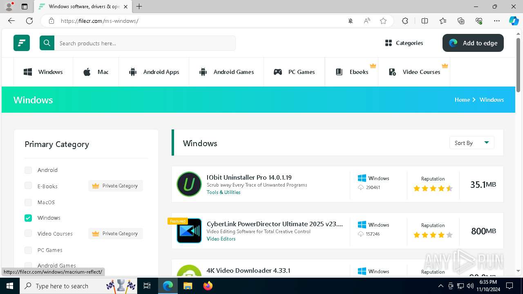Open the Edge profile icon

(9, 7)
